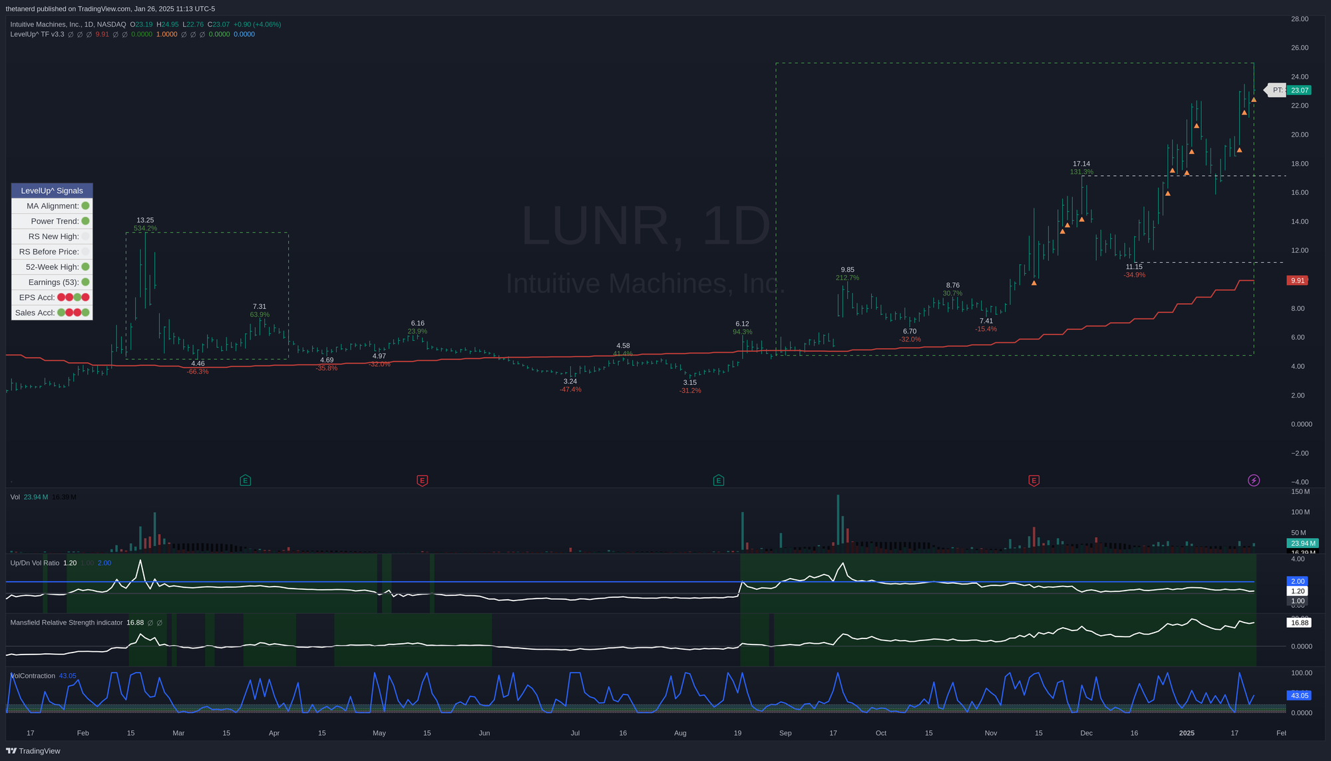Click the 4.46 pivot low label

point(198,364)
